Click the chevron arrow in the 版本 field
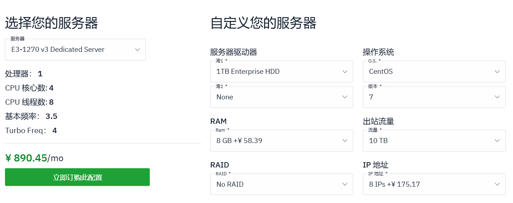 click(497, 97)
